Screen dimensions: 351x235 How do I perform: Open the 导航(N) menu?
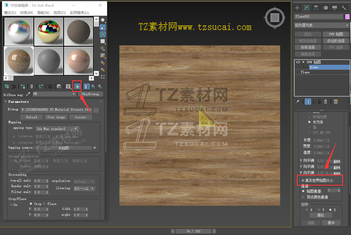[43, 13]
